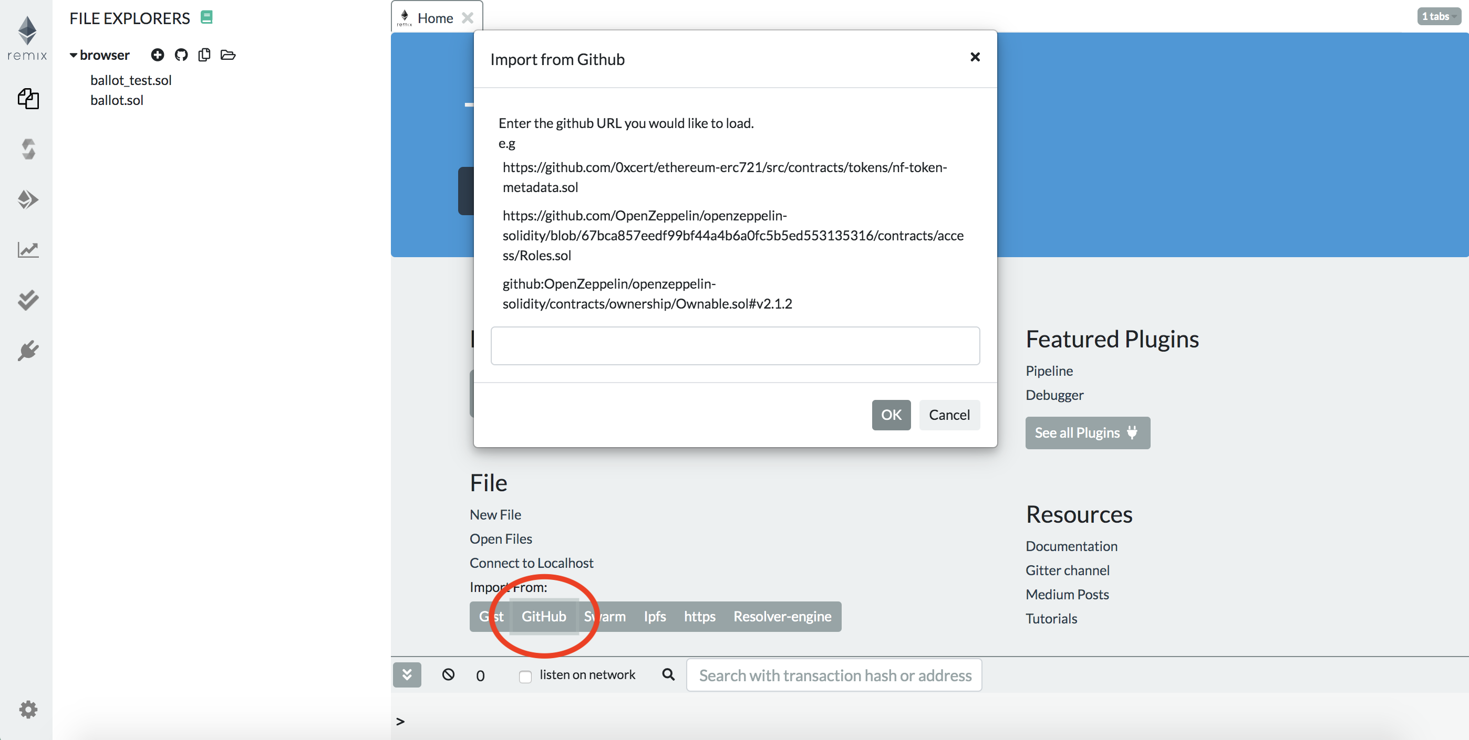Click clear console circle-slash icon
The image size is (1469, 740).
point(448,674)
